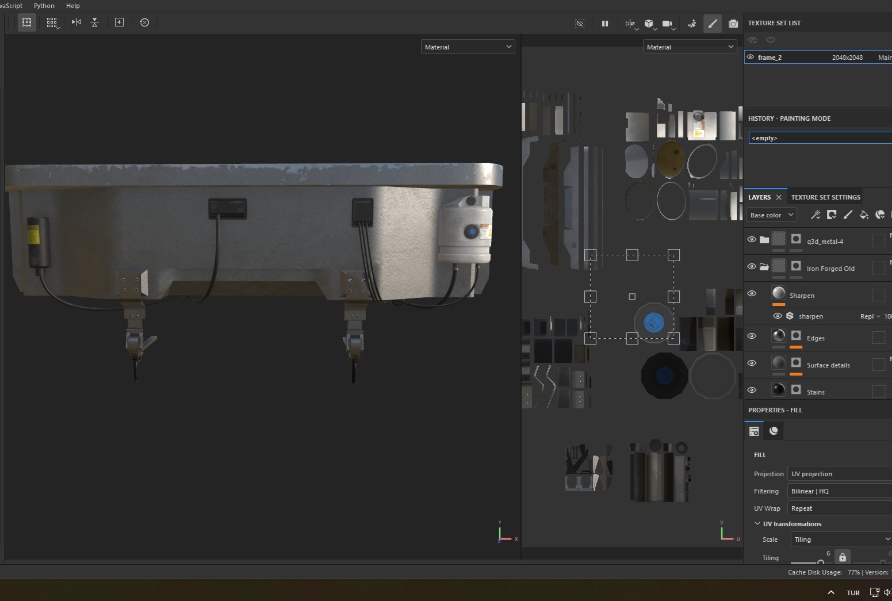This screenshot has height=601, width=892.
Task: Hide the Edges layer
Action: tap(752, 336)
